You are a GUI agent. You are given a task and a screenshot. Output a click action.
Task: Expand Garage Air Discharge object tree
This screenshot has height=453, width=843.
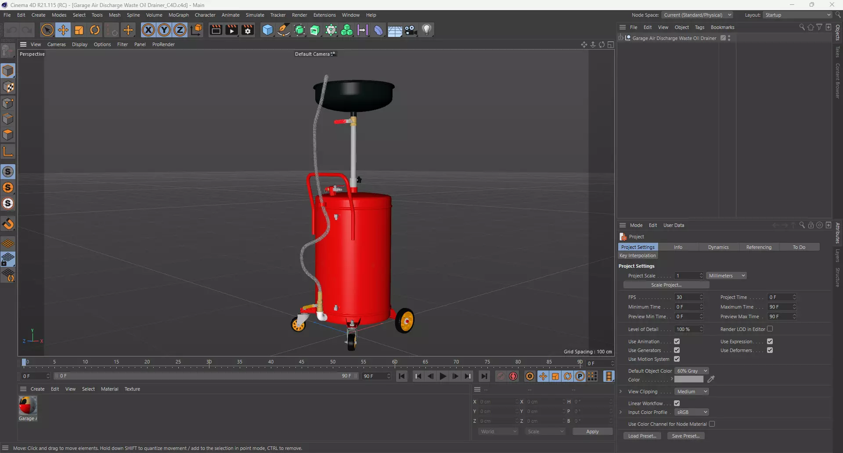[x=621, y=38]
